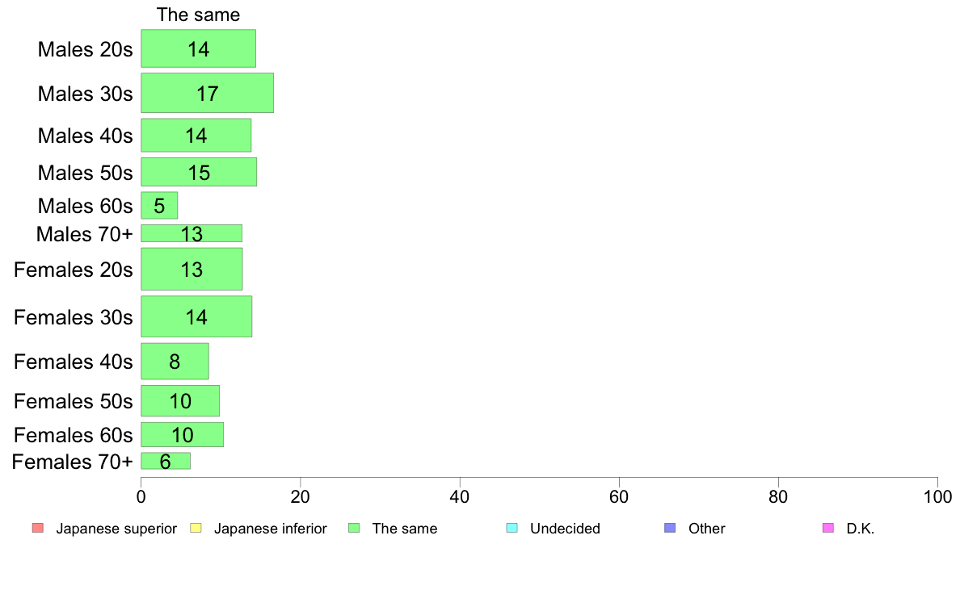The height and width of the screenshot is (594, 960).
Task: Click the 100 tick on the x-axis
Action: click(x=937, y=496)
